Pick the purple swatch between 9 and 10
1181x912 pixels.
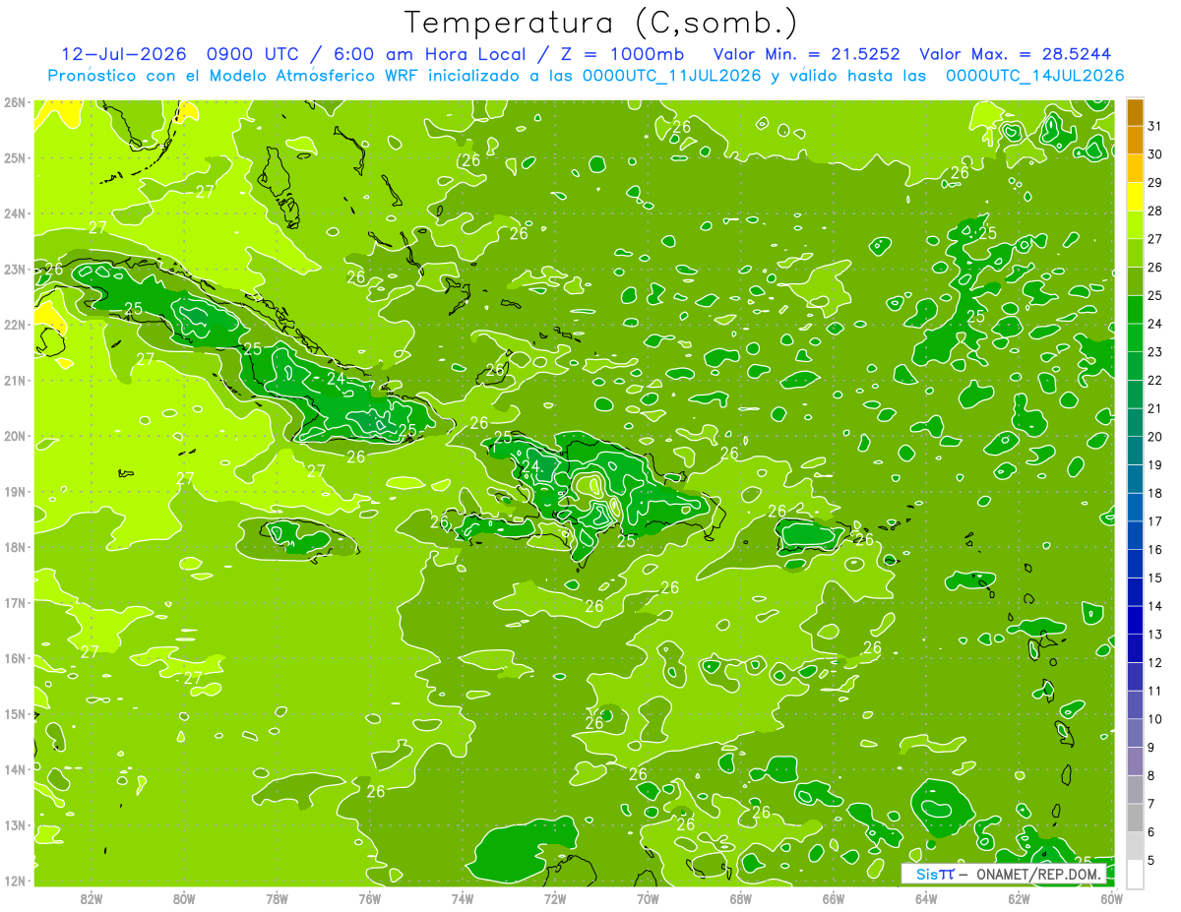1135,733
